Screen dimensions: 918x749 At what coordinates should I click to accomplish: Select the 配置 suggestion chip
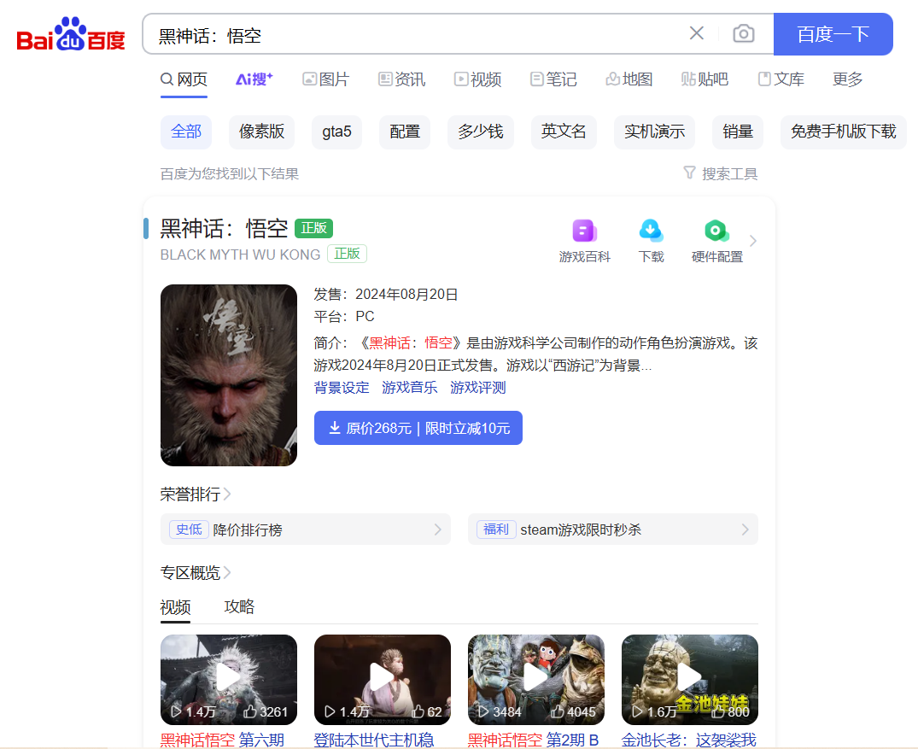tap(405, 132)
